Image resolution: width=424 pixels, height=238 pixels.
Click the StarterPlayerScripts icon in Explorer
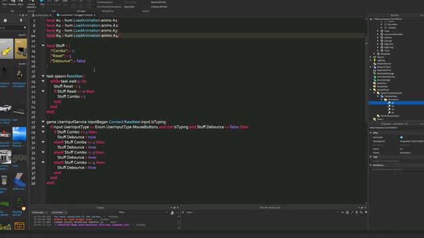point(378,116)
